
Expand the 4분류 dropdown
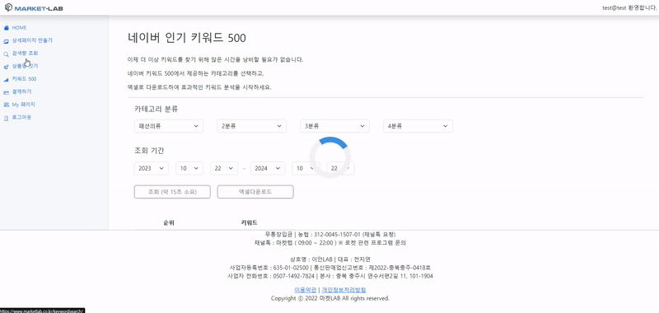pos(418,126)
